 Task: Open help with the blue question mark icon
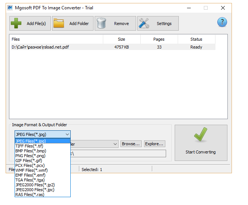pyautogui.click(x=222, y=22)
